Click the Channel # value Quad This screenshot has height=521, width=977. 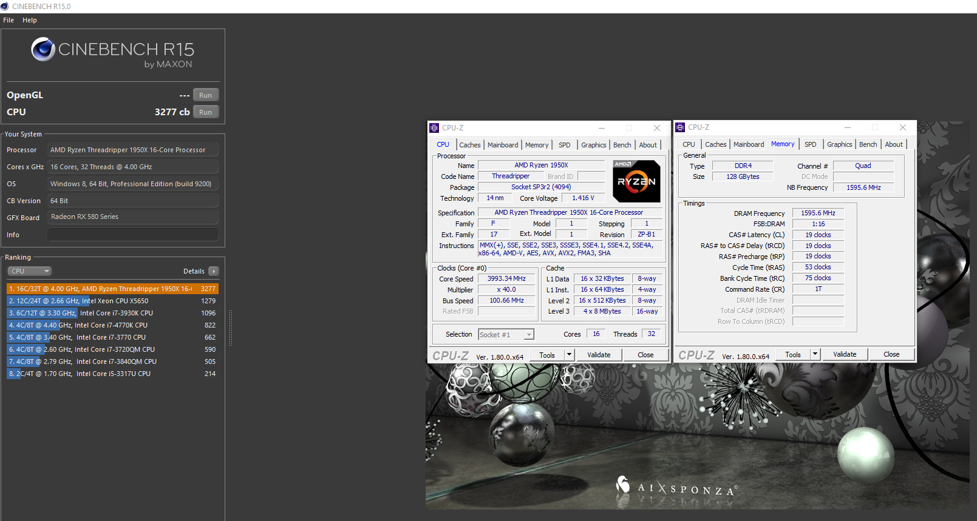(863, 166)
